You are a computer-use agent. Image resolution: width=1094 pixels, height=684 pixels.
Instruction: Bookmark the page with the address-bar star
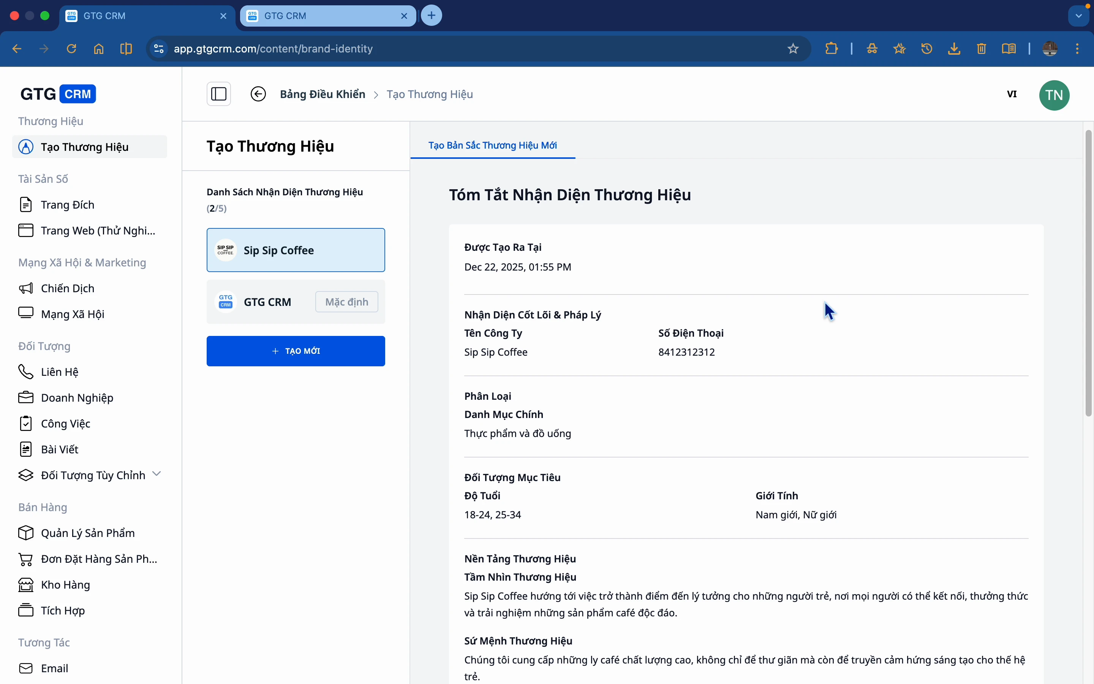(x=793, y=49)
